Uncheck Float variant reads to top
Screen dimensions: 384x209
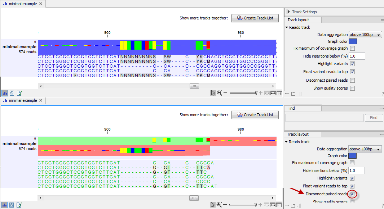tap(352, 72)
